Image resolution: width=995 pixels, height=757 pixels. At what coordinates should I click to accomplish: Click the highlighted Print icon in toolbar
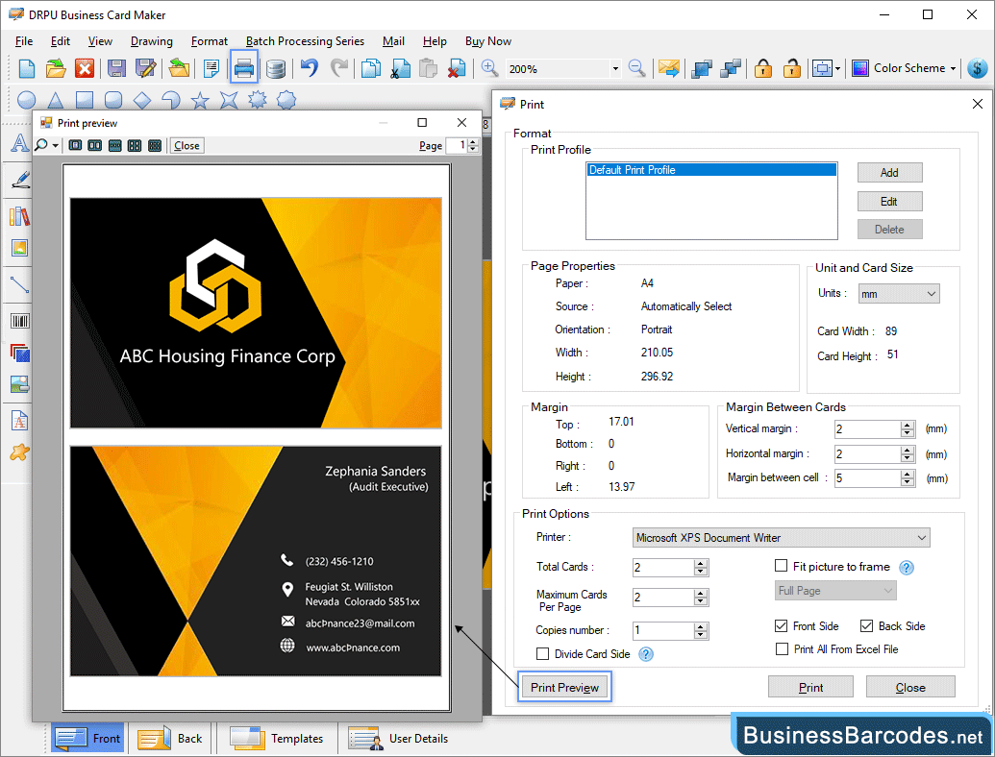tap(244, 68)
